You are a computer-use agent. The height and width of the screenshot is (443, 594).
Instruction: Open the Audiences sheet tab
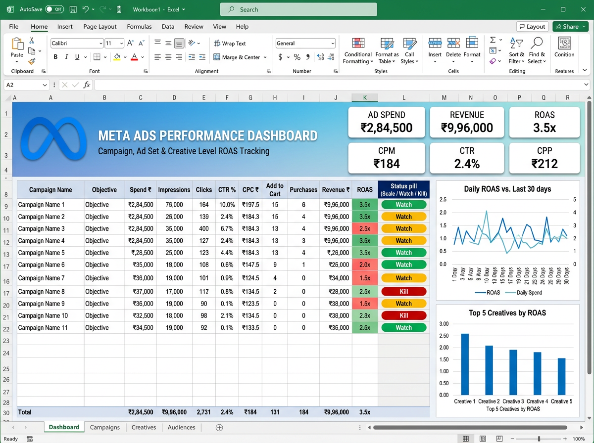(181, 427)
